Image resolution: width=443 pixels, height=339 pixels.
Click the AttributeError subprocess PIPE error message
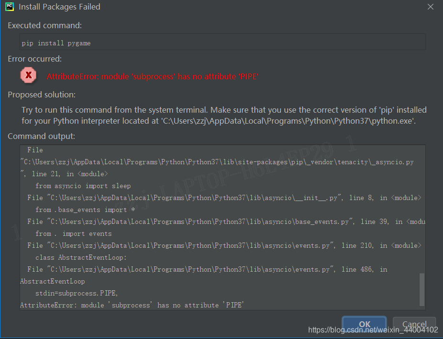(151, 76)
